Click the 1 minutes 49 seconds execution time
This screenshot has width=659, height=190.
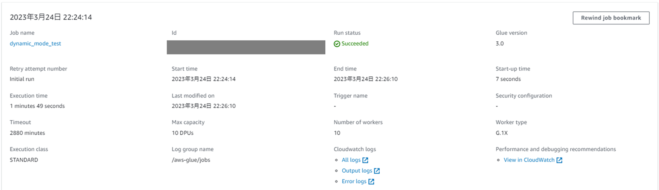click(37, 106)
